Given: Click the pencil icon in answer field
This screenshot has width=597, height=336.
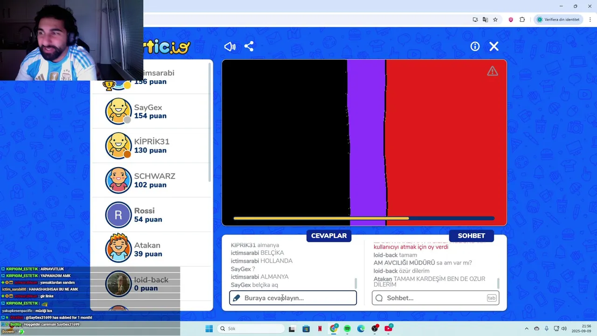Looking at the screenshot, I should [x=236, y=298].
